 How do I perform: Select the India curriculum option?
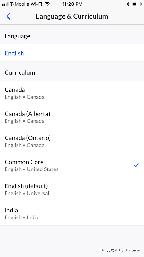(72, 213)
